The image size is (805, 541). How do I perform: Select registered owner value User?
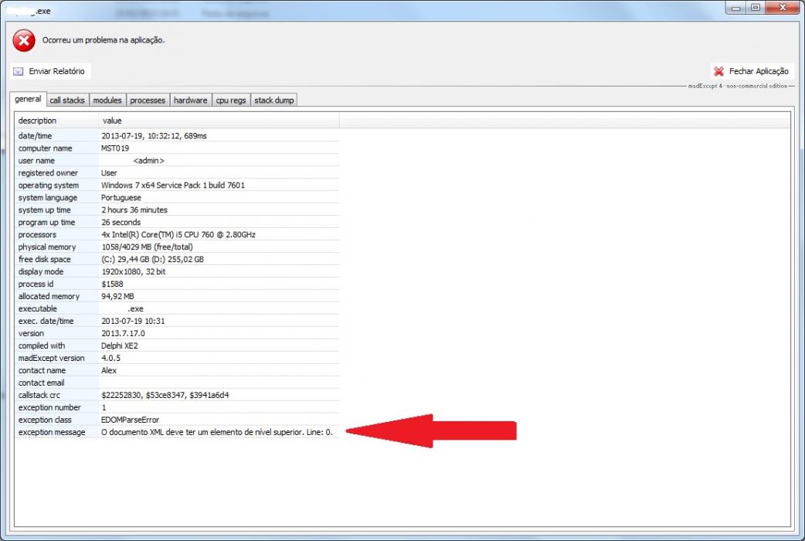(x=109, y=173)
